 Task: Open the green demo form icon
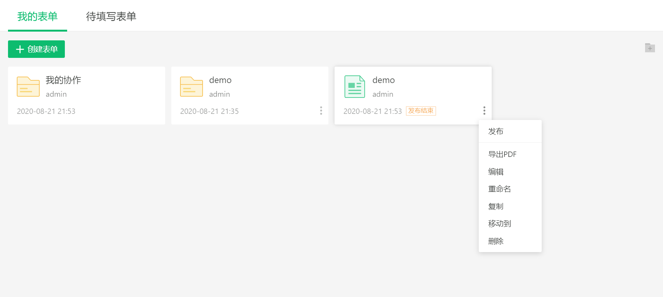[355, 86]
